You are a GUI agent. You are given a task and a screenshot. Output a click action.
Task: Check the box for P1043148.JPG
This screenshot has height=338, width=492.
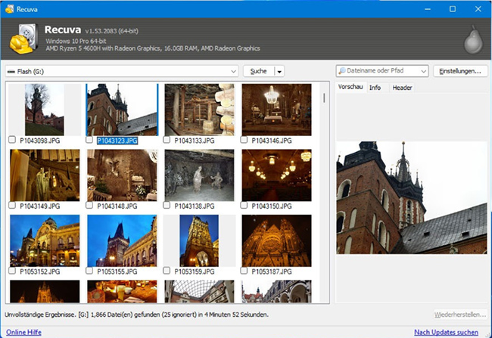(x=89, y=205)
